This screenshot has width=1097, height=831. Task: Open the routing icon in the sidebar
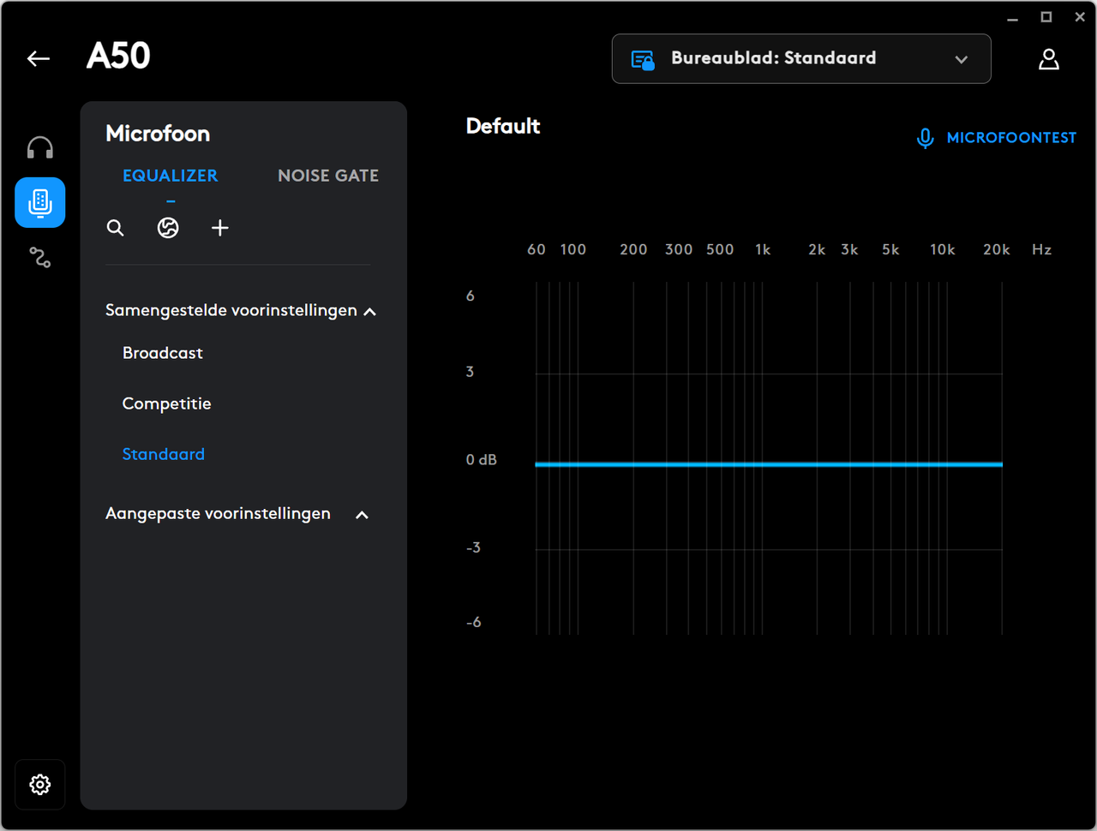tap(40, 257)
